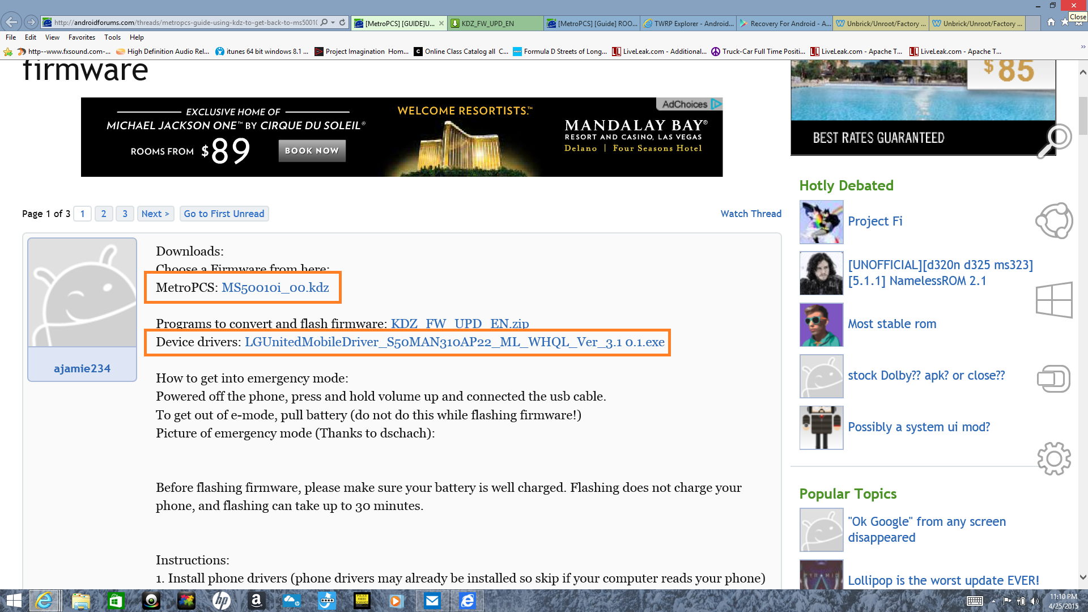Click the browser back arrow button
This screenshot has width=1088, height=612.
[x=11, y=22]
